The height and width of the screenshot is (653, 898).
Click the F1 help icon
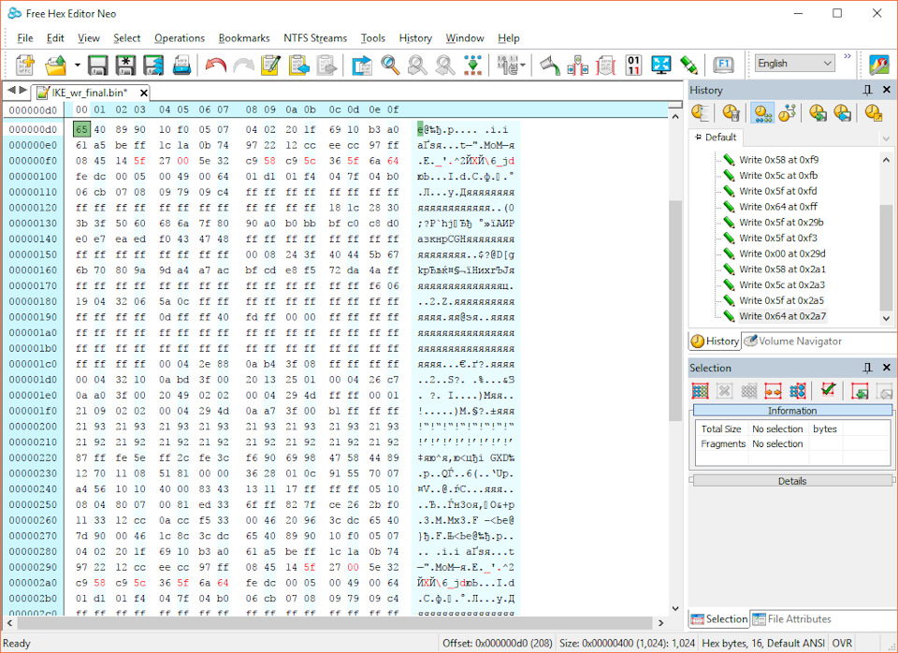click(x=722, y=65)
